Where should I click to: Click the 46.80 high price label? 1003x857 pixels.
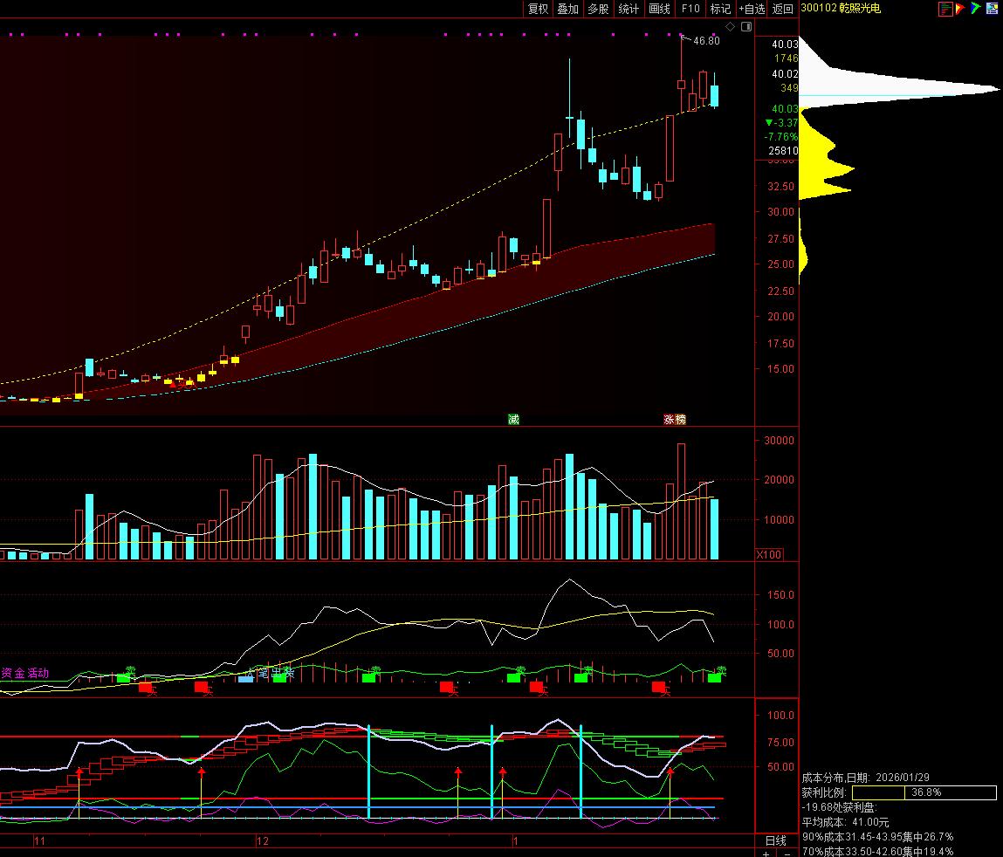(706, 40)
